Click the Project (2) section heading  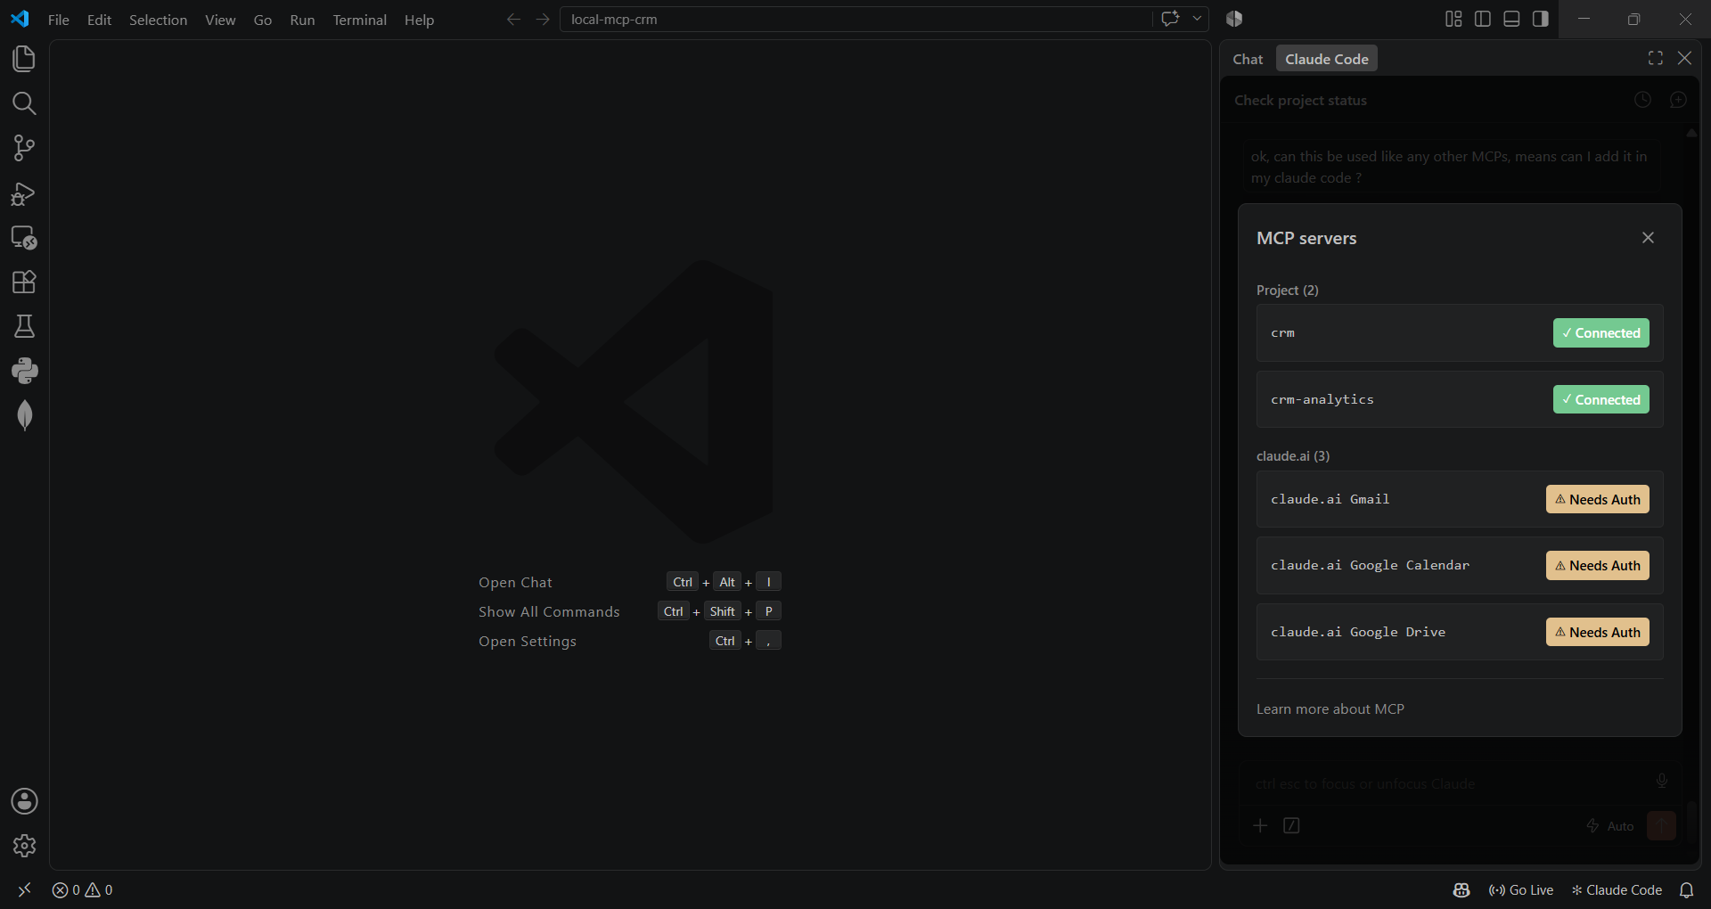tap(1288, 291)
